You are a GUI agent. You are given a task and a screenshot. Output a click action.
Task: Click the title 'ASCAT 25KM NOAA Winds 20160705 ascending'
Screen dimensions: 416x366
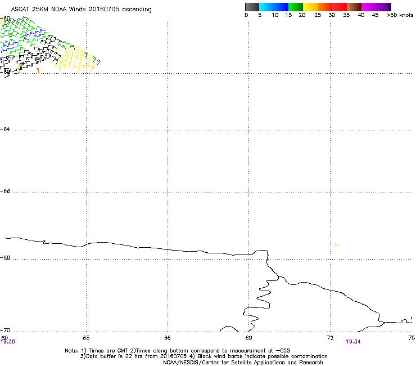click(x=81, y=10)
